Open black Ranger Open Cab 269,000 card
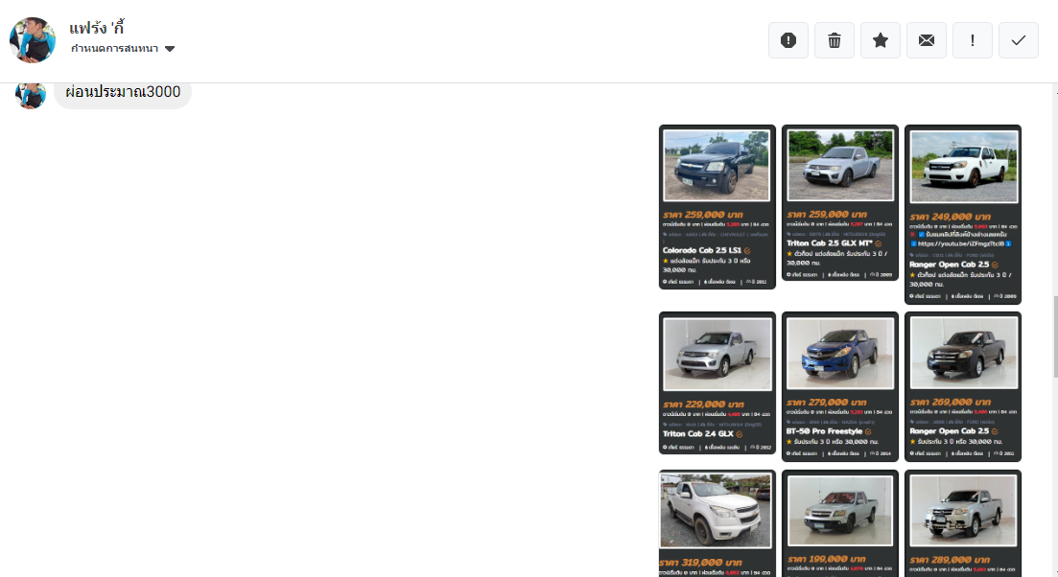1058x577 pixels. coord(963,386)
